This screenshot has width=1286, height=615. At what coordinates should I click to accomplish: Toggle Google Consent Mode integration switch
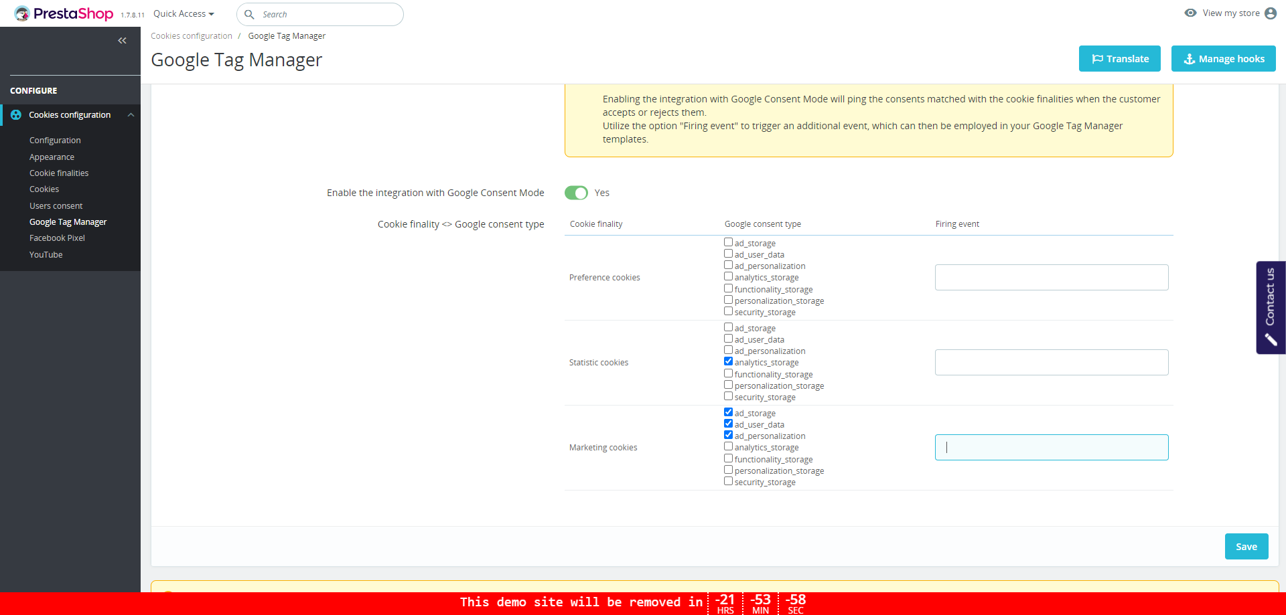coord(576,193)
